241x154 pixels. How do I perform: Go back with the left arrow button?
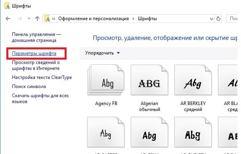[x=8, y=19]
